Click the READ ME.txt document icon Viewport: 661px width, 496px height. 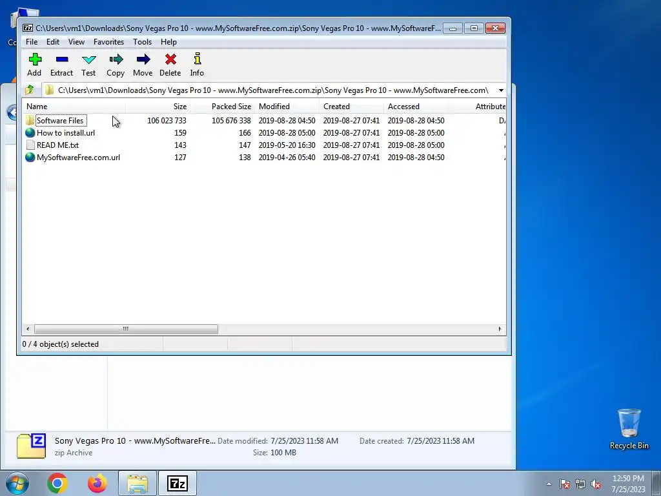pos(30,145)
